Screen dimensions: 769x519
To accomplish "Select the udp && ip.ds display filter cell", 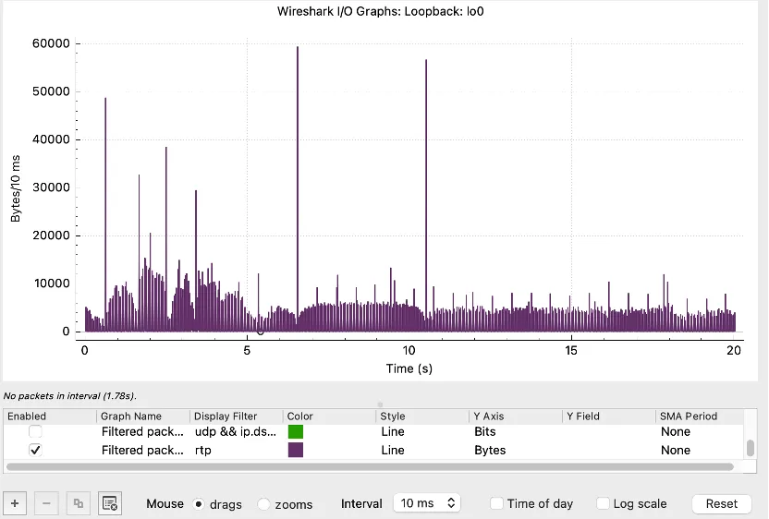I will click(x=237, y=432).
